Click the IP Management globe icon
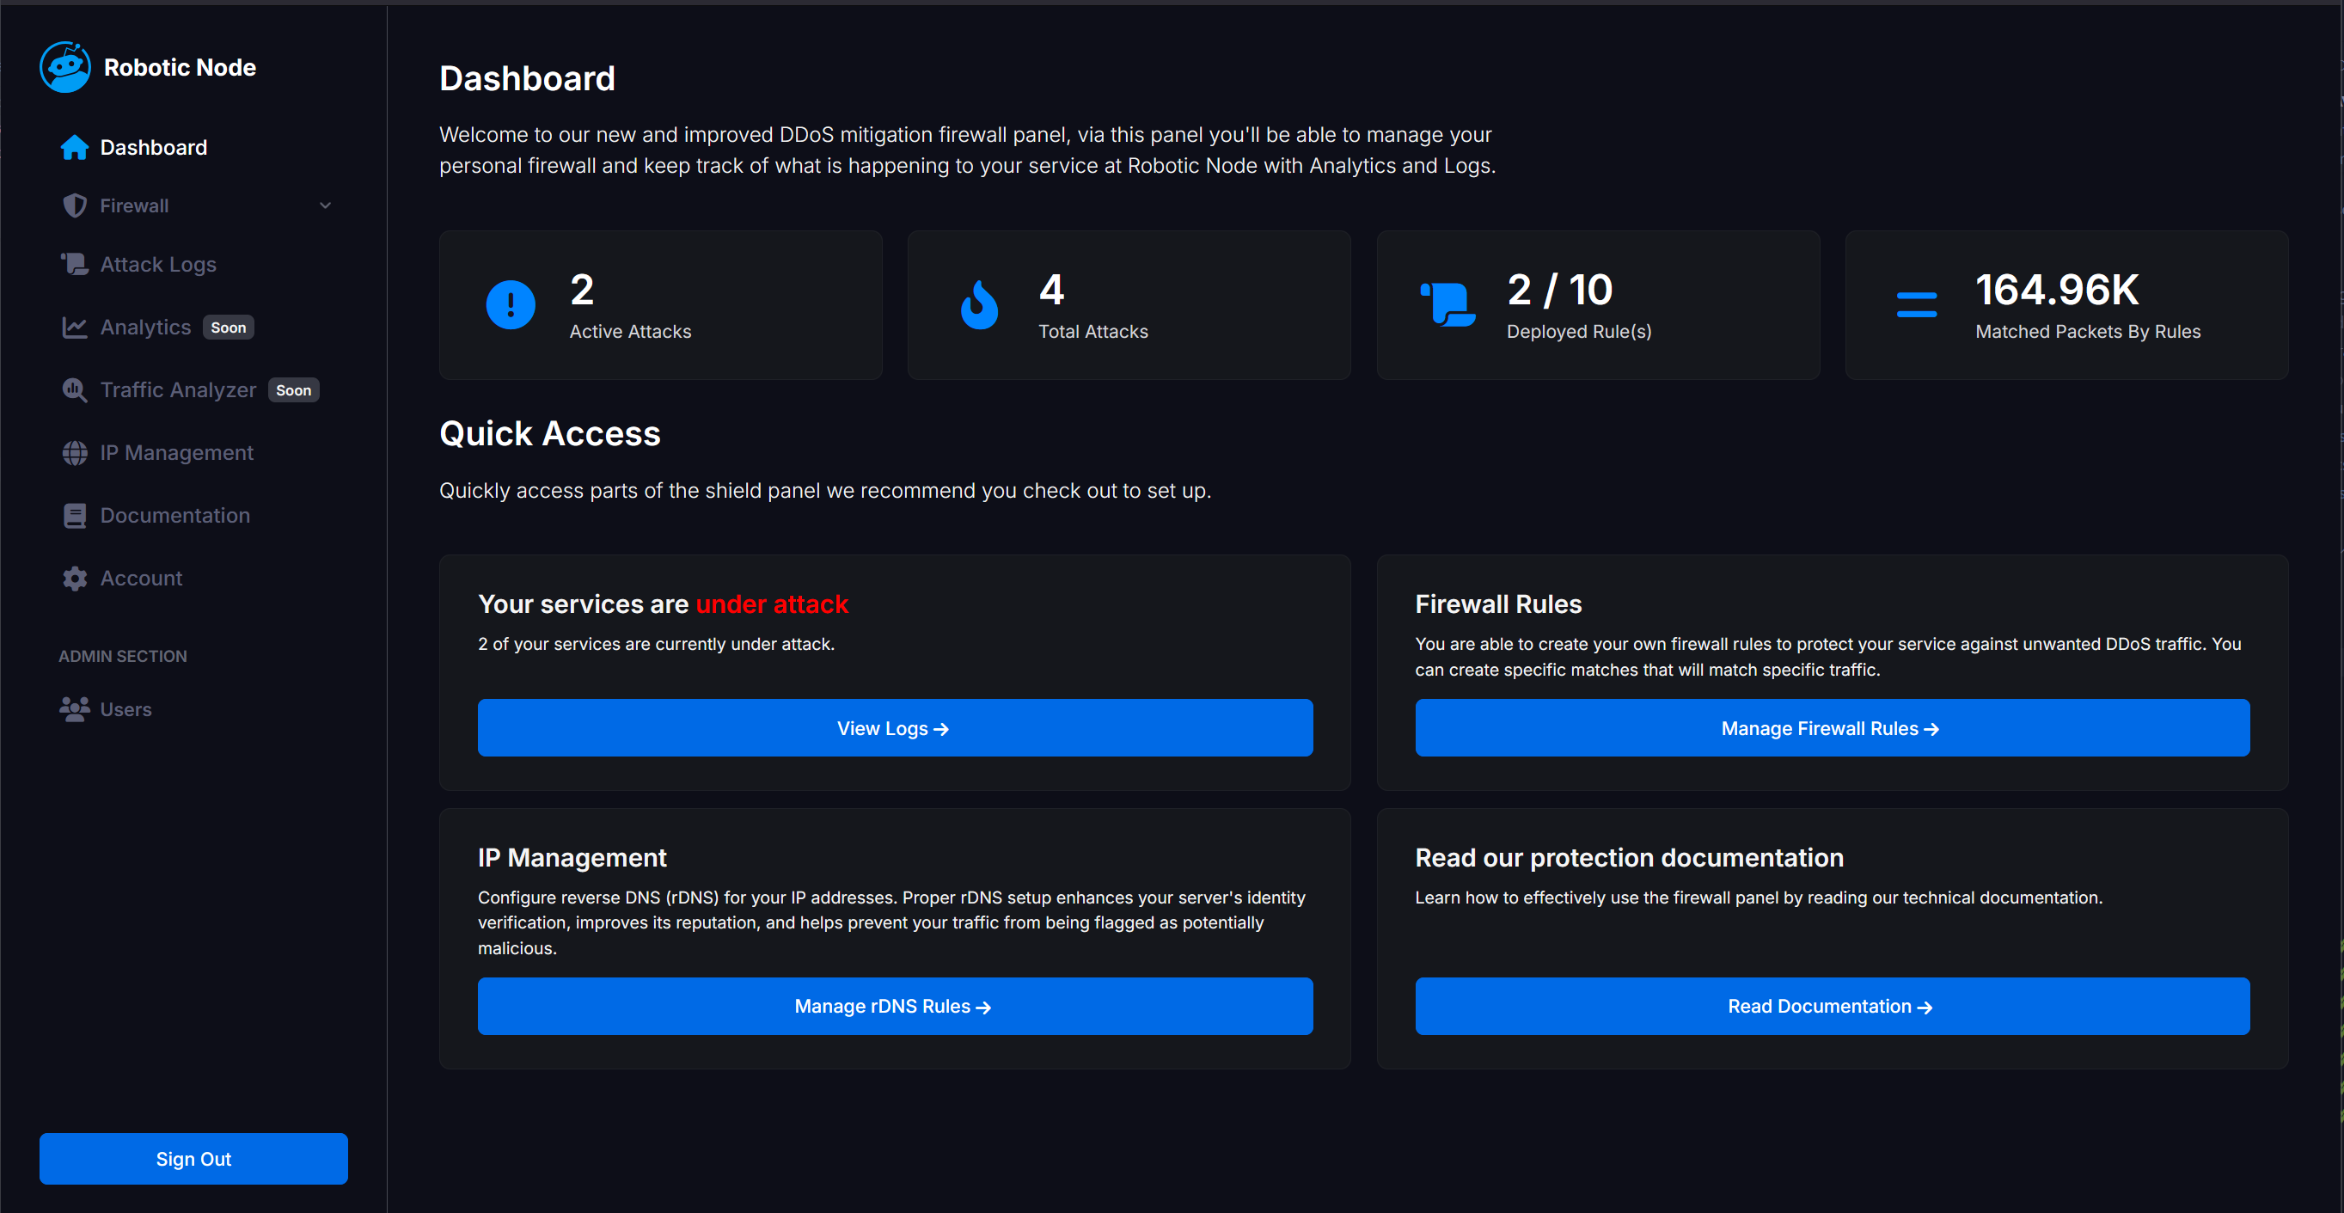This screenshot has height=1213, width=2344. tap(75, 452)
